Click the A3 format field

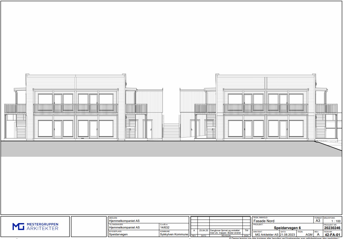318,221
